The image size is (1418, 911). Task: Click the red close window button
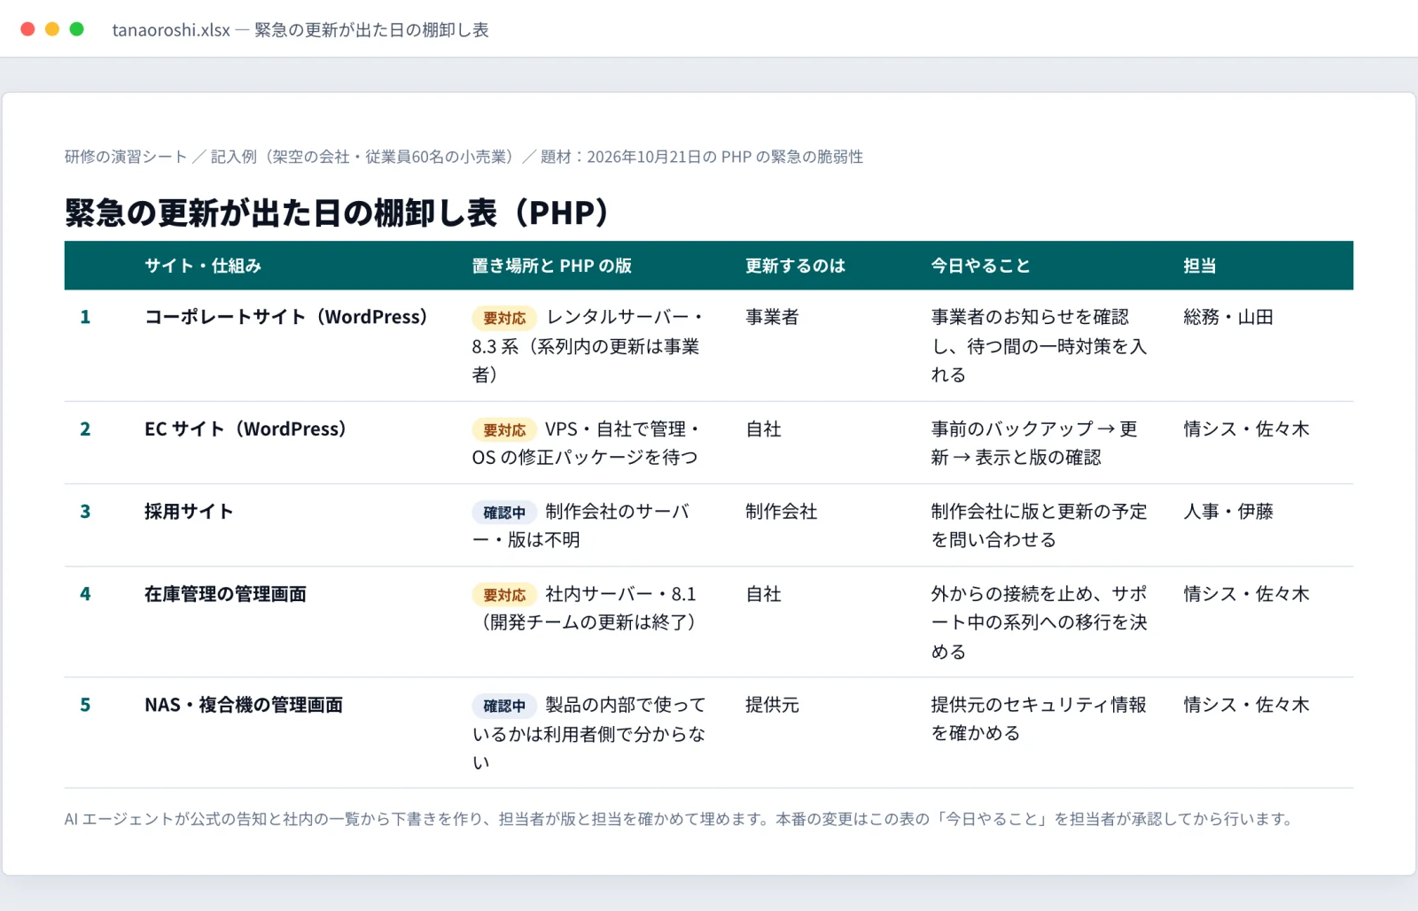27,29
